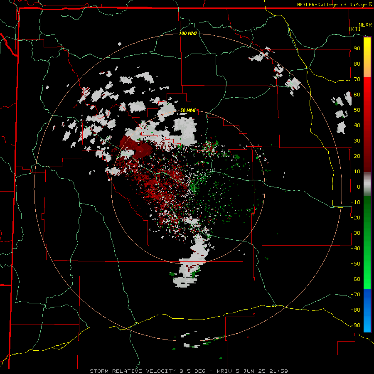Click the -10 value on velocity scale

[x=355, y=202]
